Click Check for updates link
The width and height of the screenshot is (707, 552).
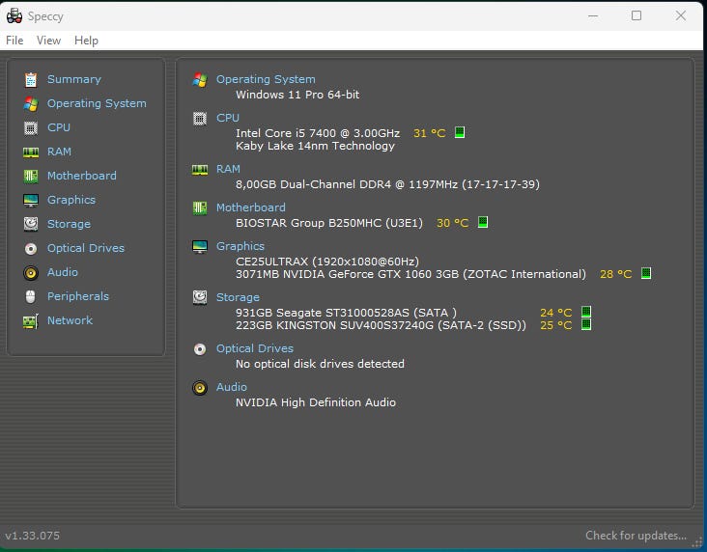pyautogui.click(x=636, y=536)
